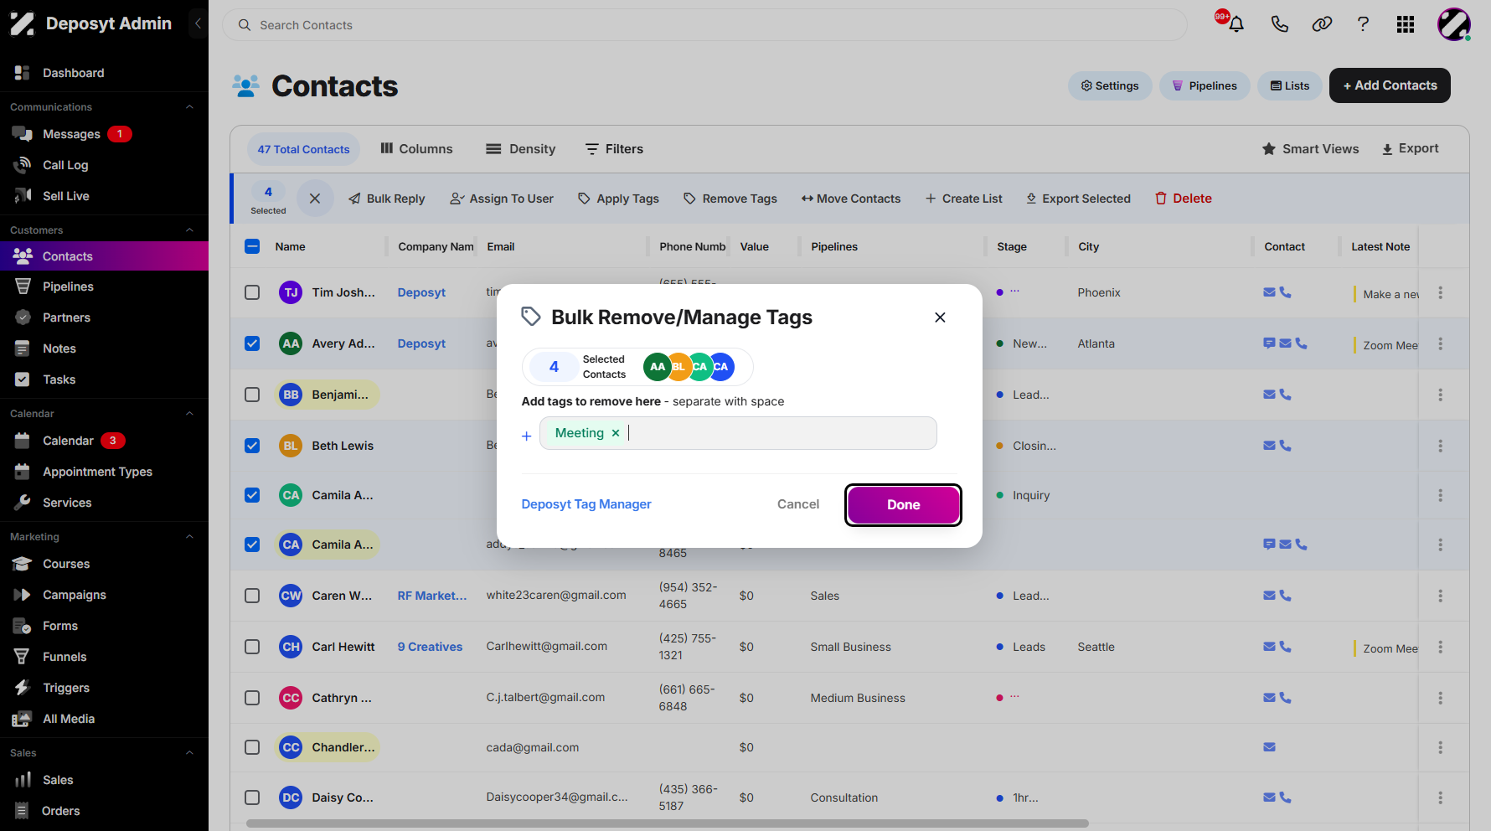The height and width of the screenshot is (831, 1491).
Task: Click the plus icon beside tag input
Action: [527, 436]
